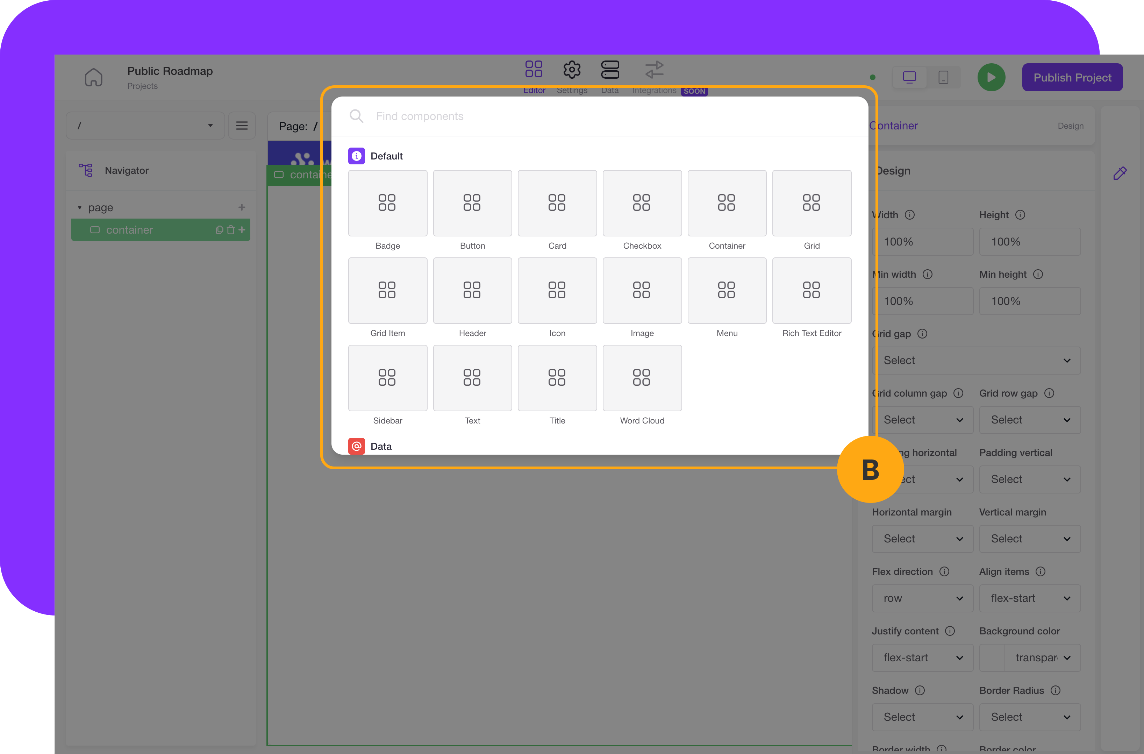Open the Align items dropdown
1144x754 pixels.
(1030, 599)
